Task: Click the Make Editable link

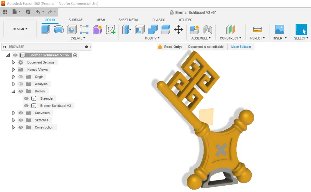Action: [241, 46]
